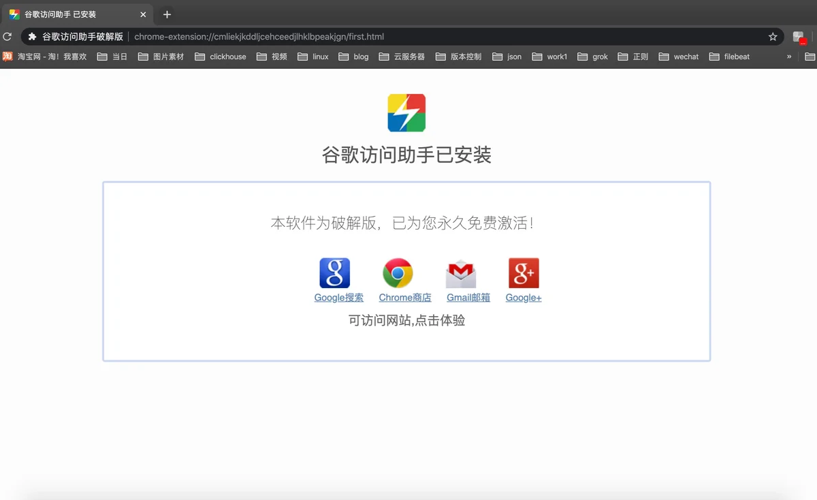Open the json bookmark folder
The width and height of the screenshot is (817, 500).
click(507, 57)
